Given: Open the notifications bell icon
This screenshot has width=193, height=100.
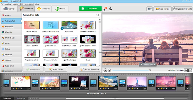Looking at the screenshot, I should click(105, 9).
